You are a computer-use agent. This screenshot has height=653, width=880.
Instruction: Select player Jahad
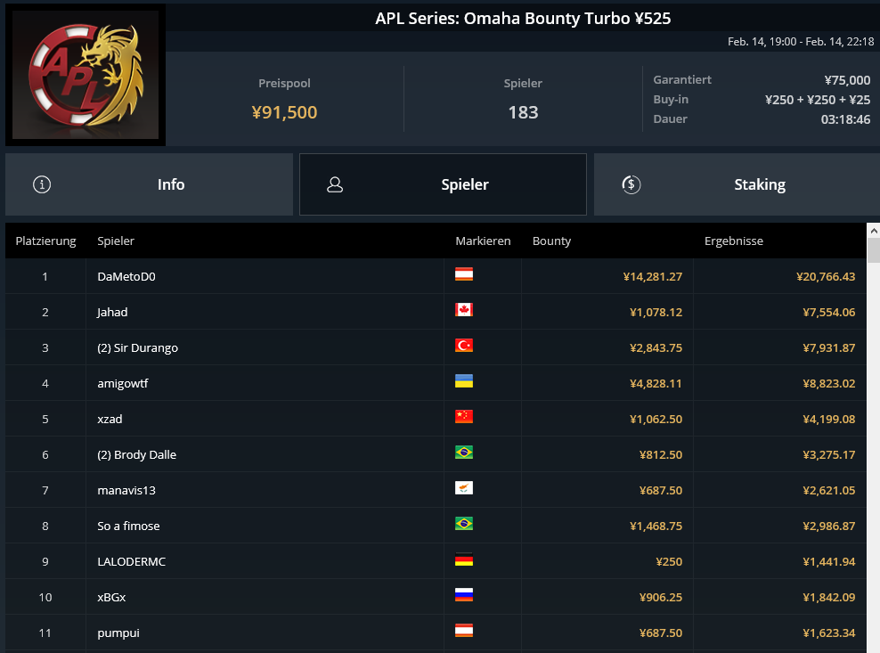click(112, 312)
